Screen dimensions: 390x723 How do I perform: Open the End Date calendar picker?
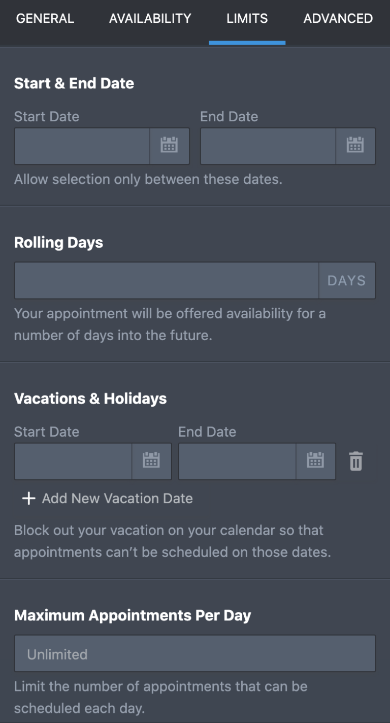(355, 146)
